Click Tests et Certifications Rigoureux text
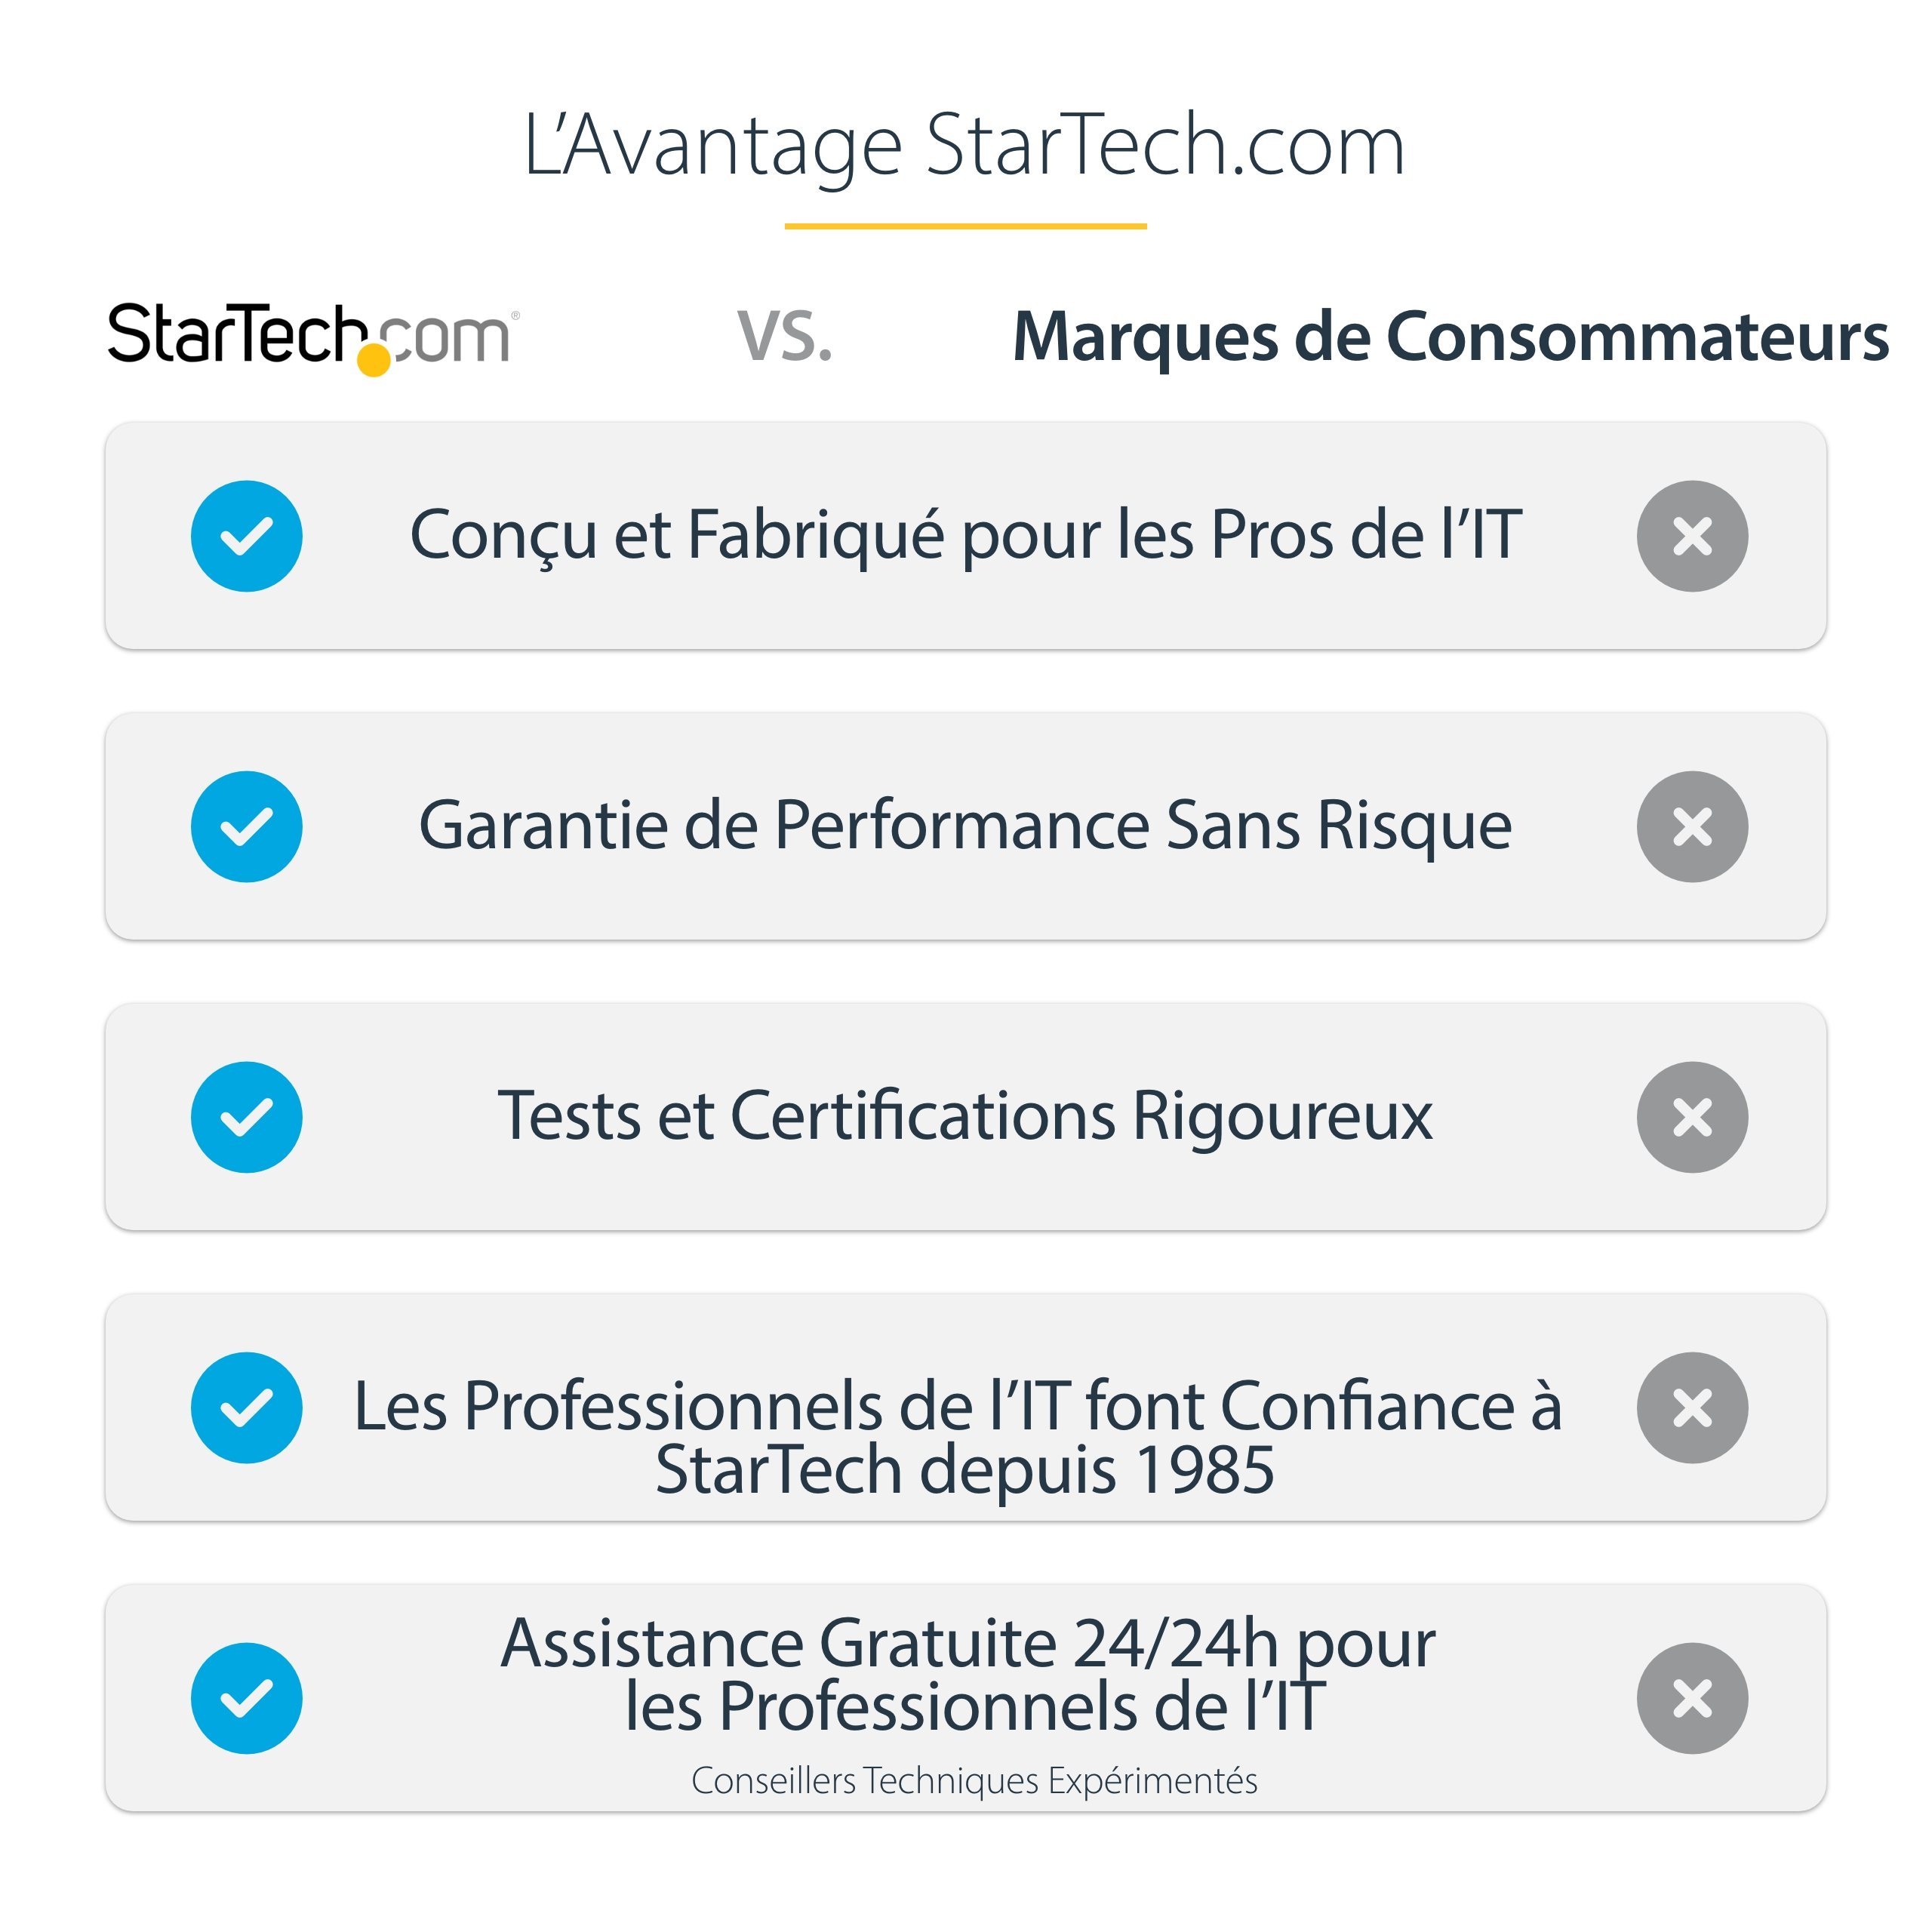 point(965,1116)
